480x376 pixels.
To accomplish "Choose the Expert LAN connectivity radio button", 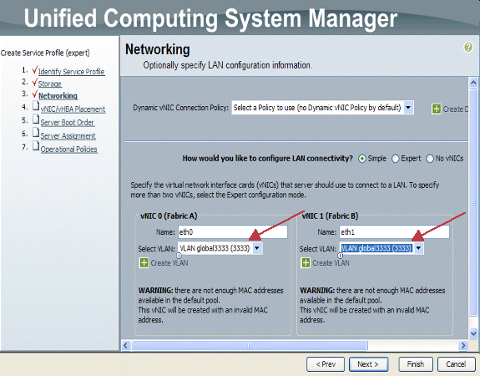I will [396, 159].
